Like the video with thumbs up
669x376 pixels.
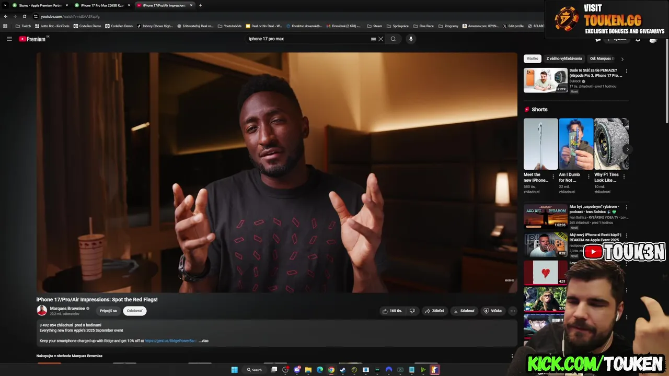tap(392, 311)
